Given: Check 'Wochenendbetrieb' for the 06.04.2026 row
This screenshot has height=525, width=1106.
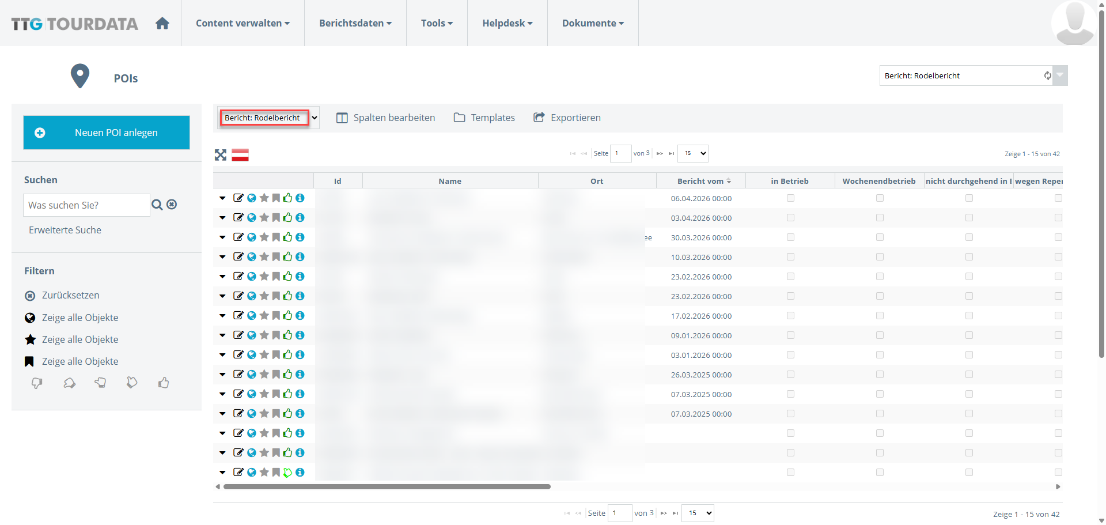Looking at the screenshot, I should pyautogui.click(x=880, y=198).
